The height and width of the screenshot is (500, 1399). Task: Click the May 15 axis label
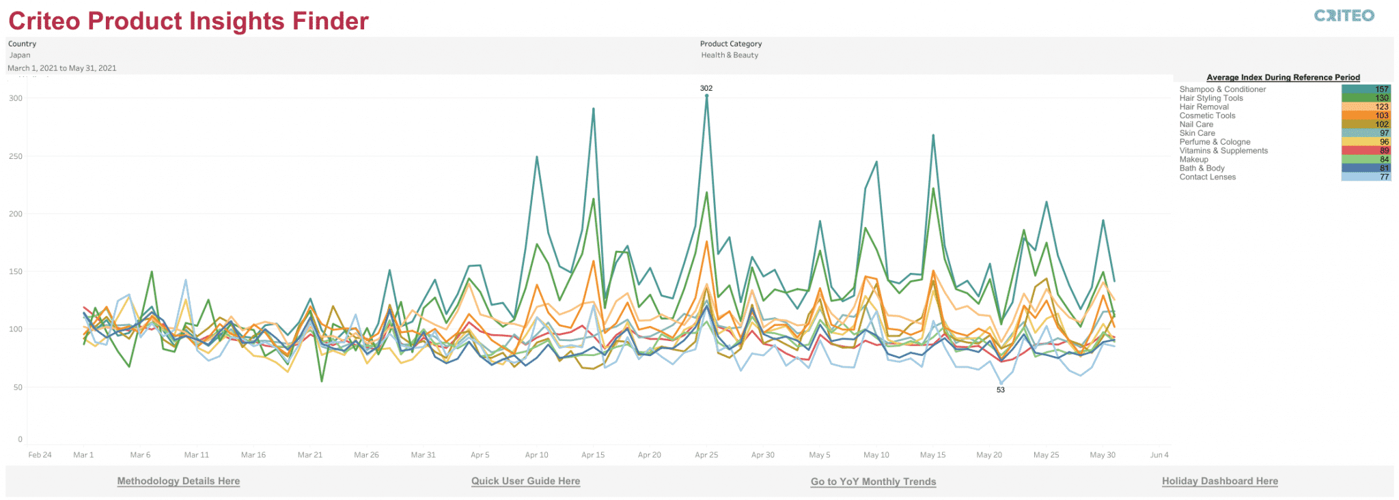[932, 455]
